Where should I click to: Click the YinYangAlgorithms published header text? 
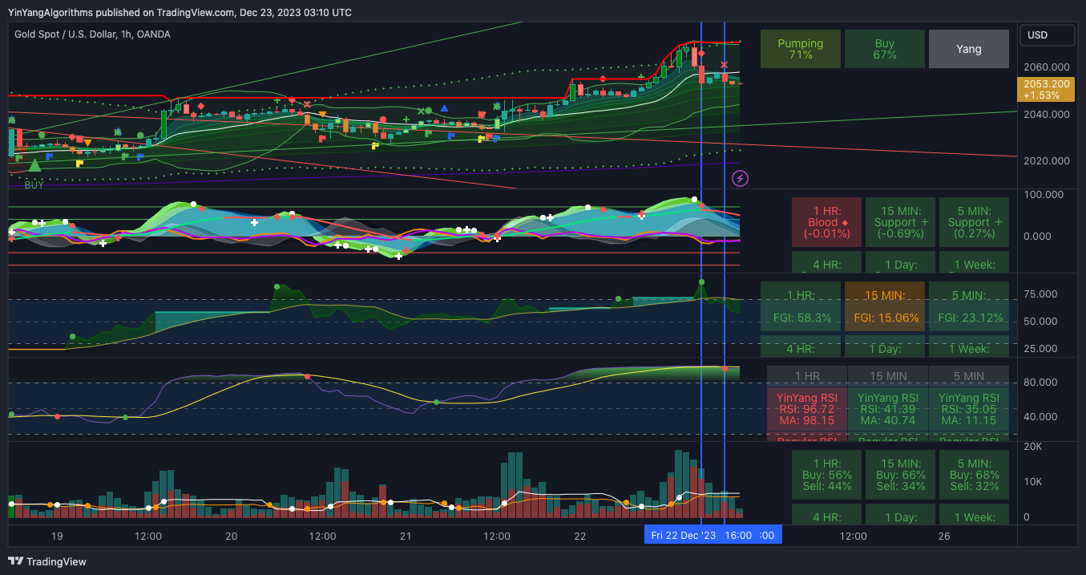tap(180, 12)
